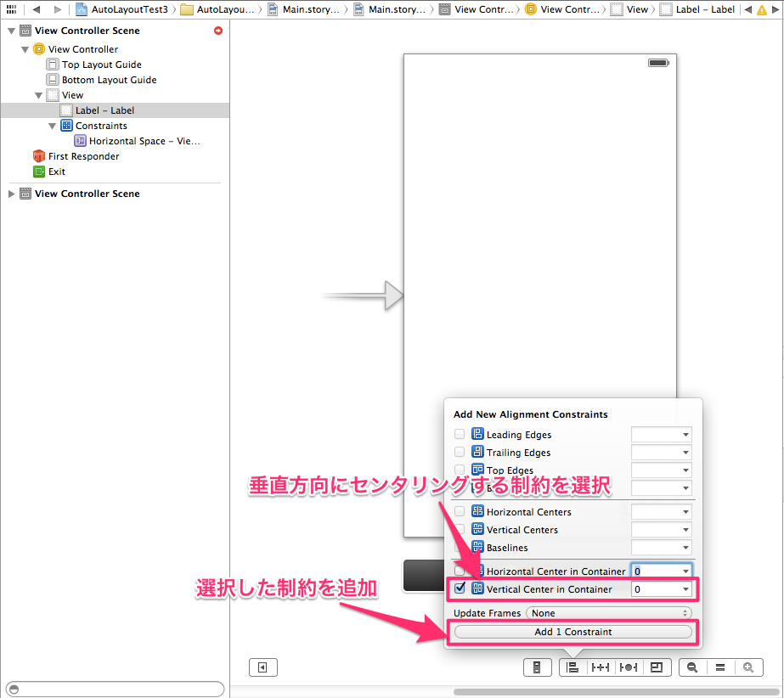Open the related items grid icon
Viewport: 784px width, 698px height.
coord(11,9)
